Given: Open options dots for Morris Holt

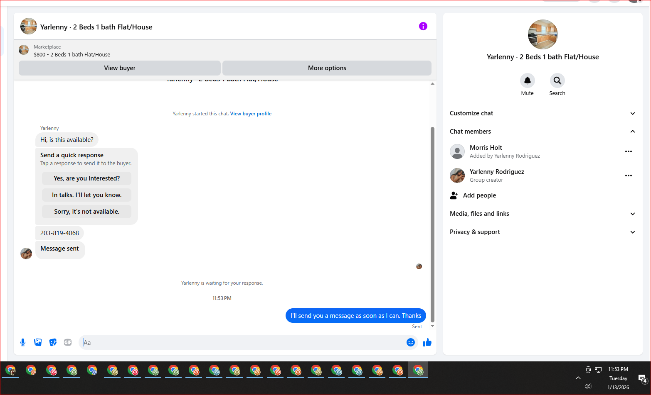Looking at the screenshot, I should (629, 151).
